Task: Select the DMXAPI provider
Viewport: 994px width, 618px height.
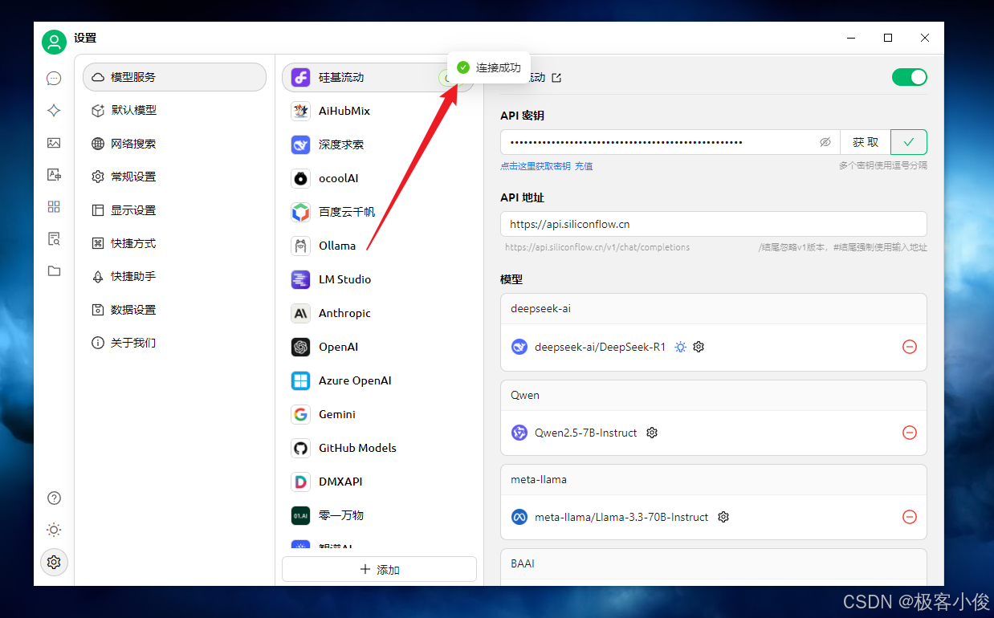Action: (x=378, y=482)
